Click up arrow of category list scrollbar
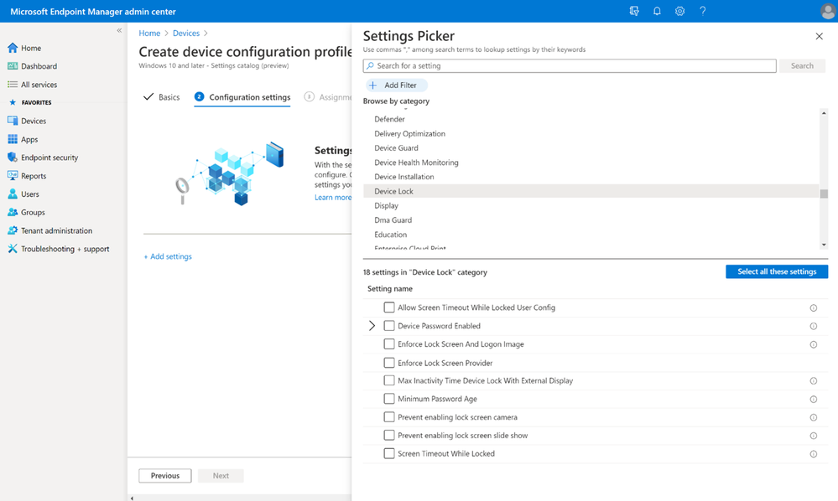Viewport: 838px width, 501px height. pos(824,113)
